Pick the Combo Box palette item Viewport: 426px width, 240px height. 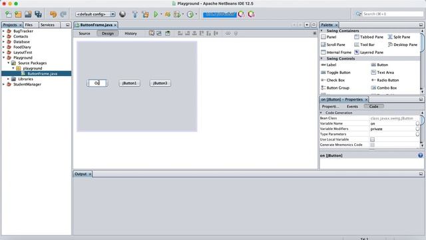tap(384, 88)
